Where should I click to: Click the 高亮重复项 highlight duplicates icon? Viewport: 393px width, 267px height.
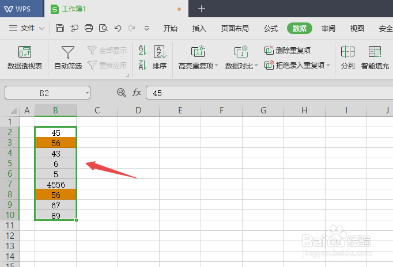(x=198, y=52)
